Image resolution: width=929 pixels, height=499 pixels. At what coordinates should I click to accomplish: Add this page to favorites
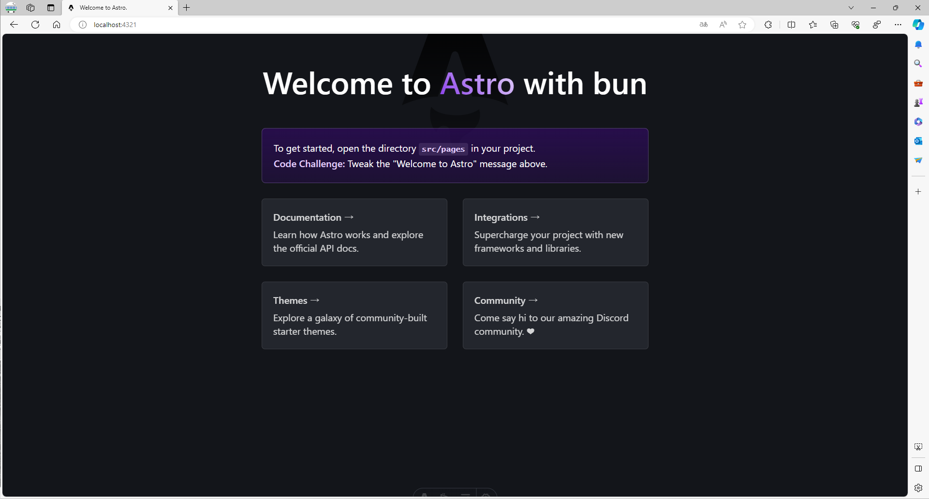pyautogui.click(x=742, y=25)
